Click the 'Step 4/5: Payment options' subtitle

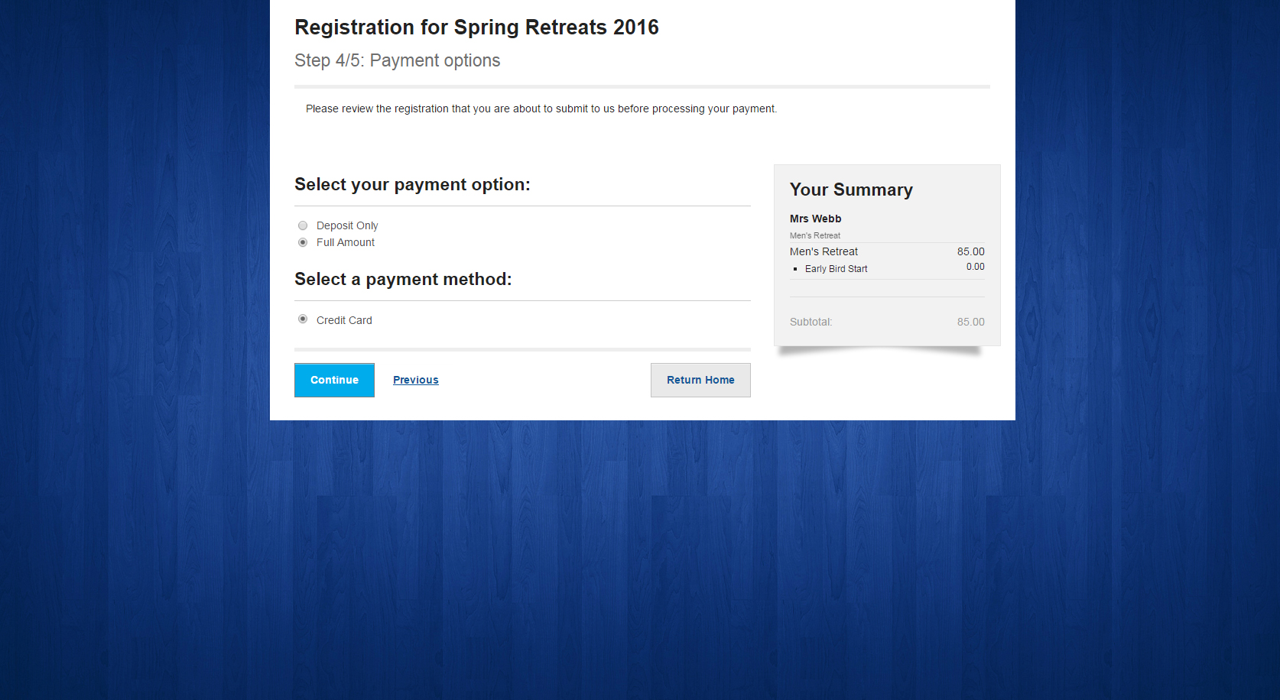tap(398, 60)
